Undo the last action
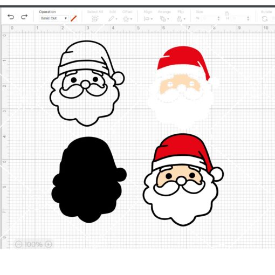Image resolution: width=275 pixels, height=275 pixels. 11,17
